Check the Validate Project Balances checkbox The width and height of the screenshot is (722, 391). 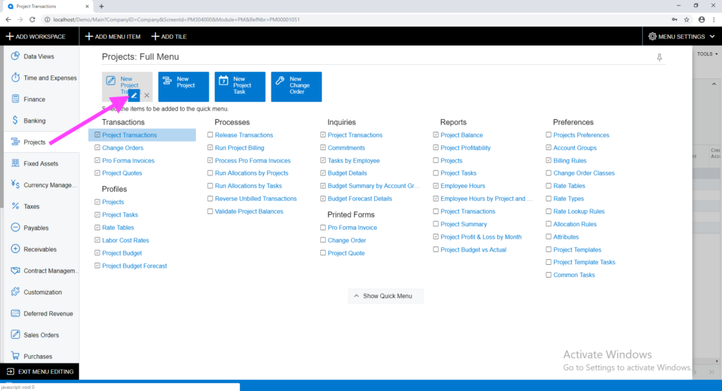210,211
